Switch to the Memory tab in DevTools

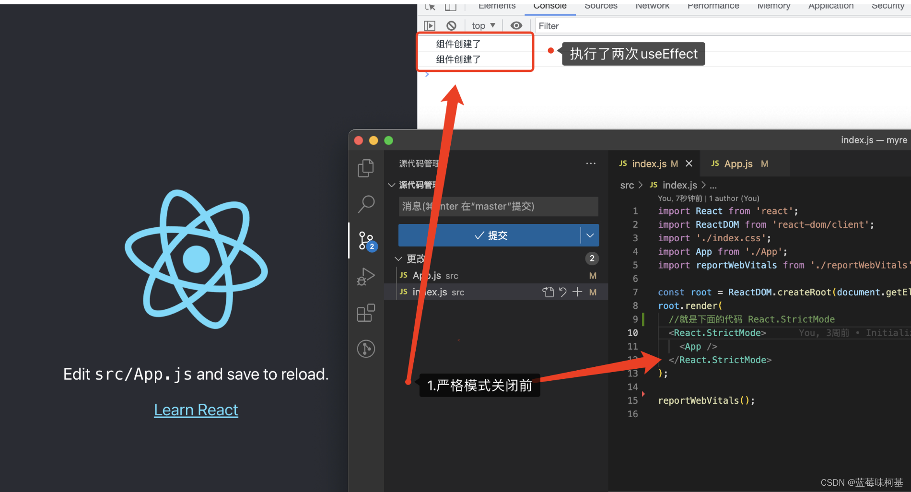coord(774,7)
